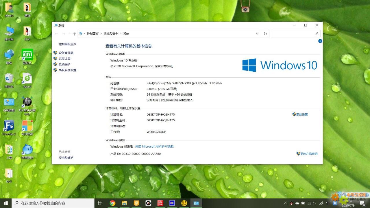Open the admin user folder on desktop
The width and height of the screenshot is (370, 208).
[x=9, y=10]
